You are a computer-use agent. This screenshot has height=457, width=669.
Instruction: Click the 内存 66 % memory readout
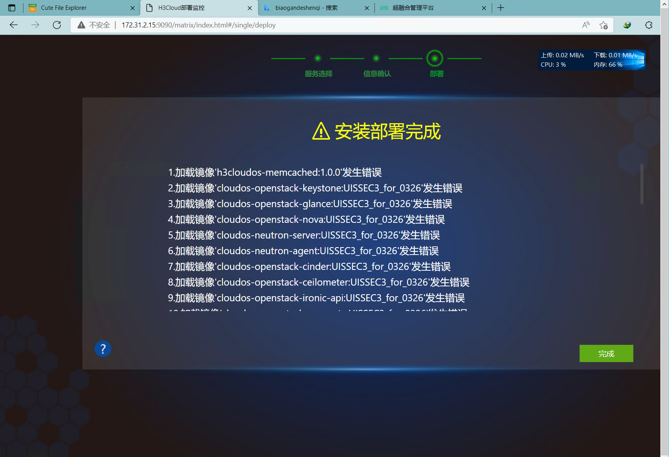pyautogui.click(x=608, y=65)
